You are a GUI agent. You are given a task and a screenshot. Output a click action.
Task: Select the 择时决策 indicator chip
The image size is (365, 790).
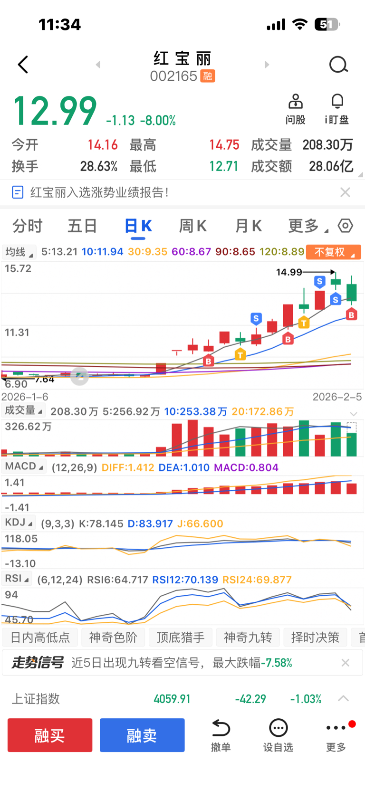coord(316,638)
